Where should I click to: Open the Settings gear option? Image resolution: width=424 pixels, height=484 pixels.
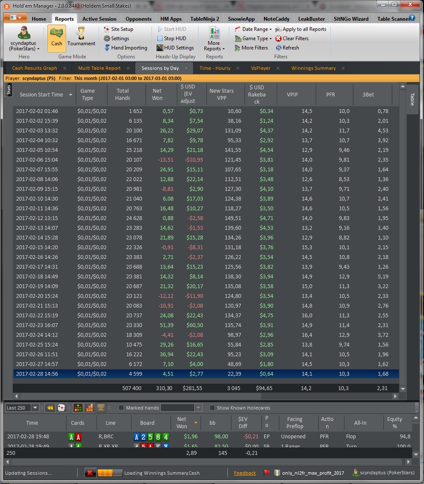pyautogui.click(x=116, y=38)
